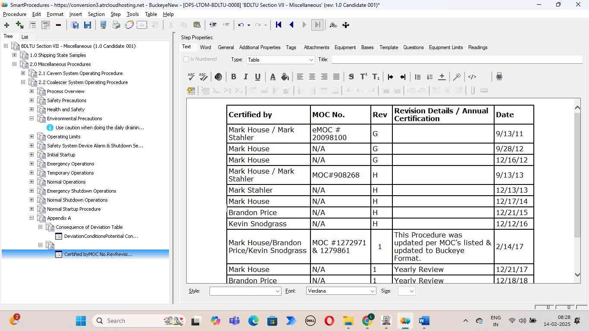This screenshot has height=331, width=589.
Task: Open the Section menu
Action: [96, 14]
